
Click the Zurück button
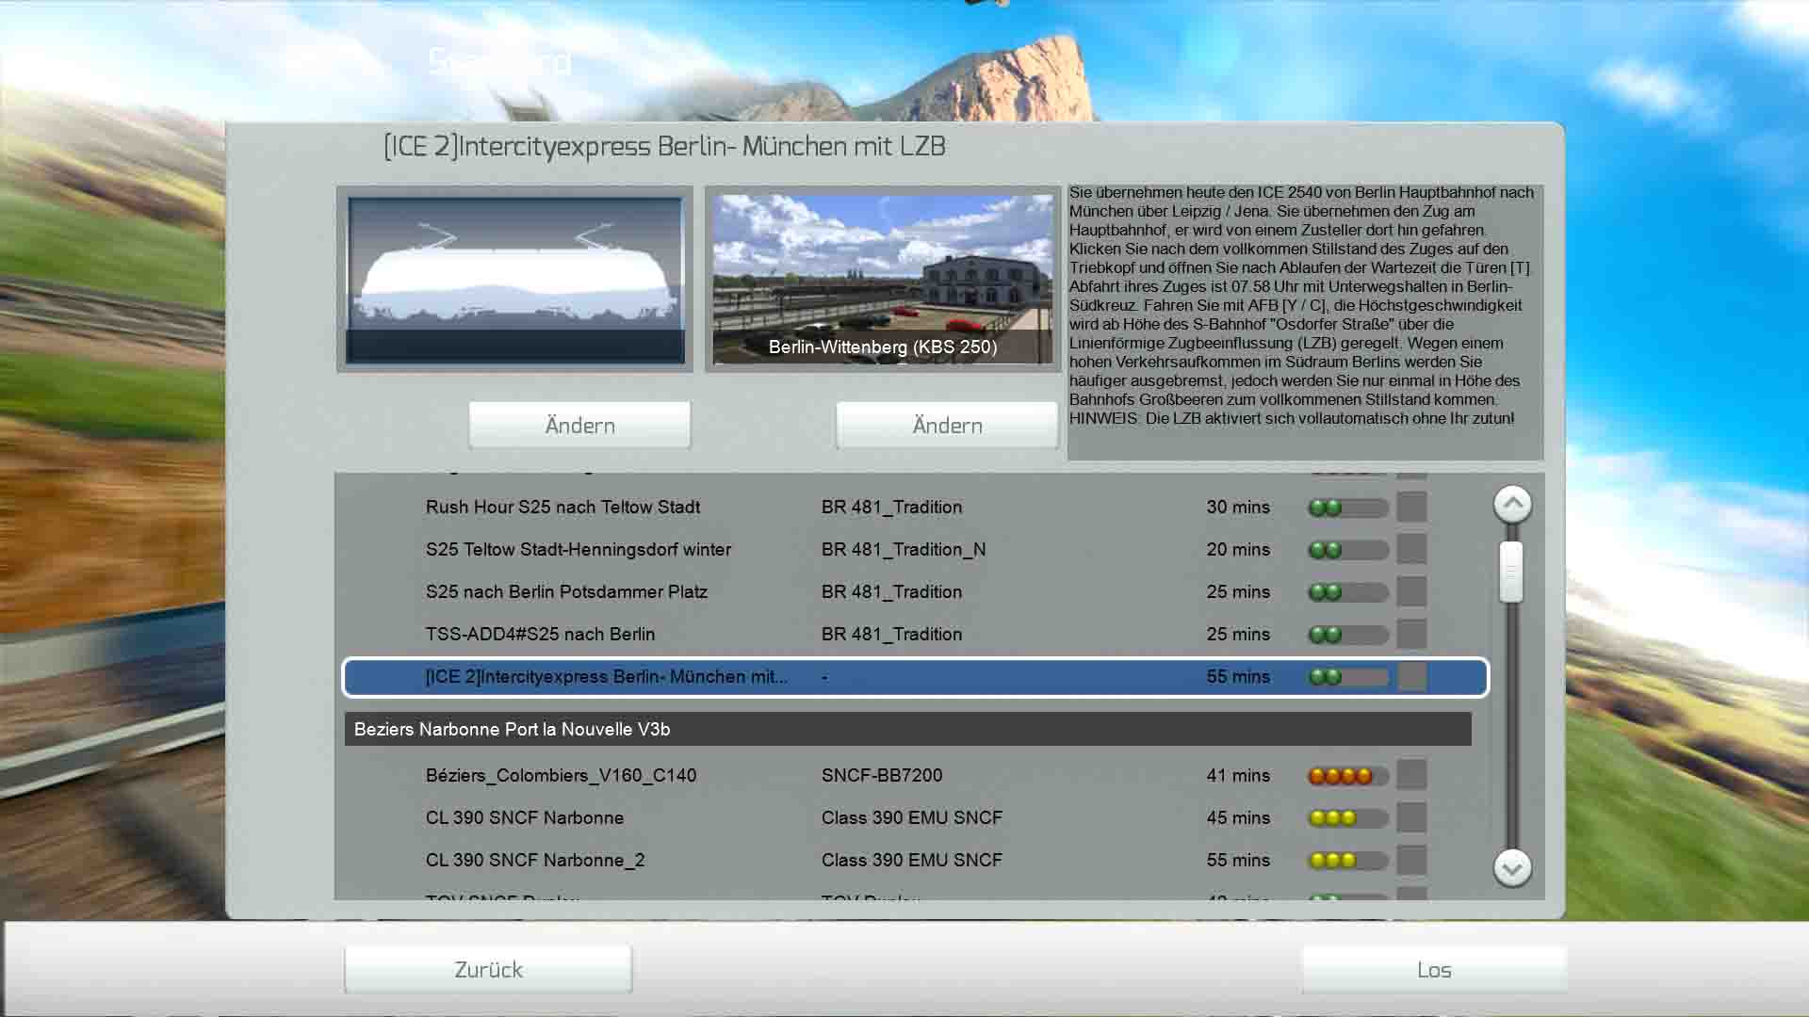click(x=488, y=969)
